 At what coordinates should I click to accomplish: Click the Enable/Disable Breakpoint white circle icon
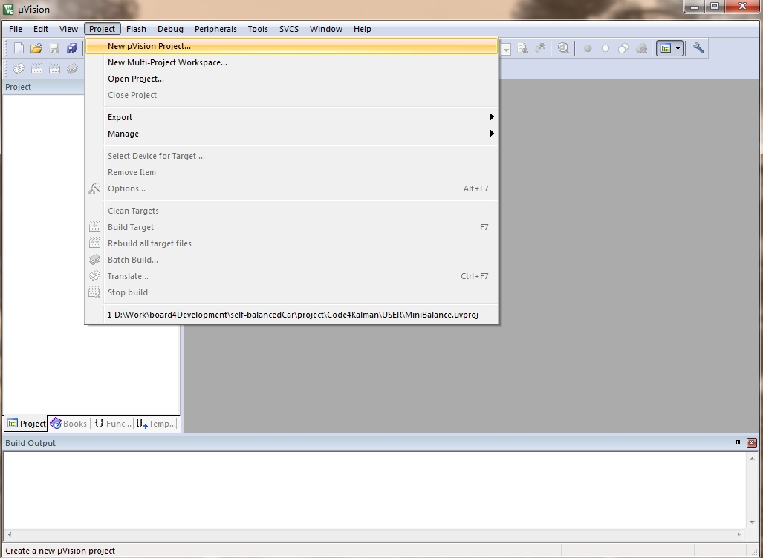tap(605, 48)
